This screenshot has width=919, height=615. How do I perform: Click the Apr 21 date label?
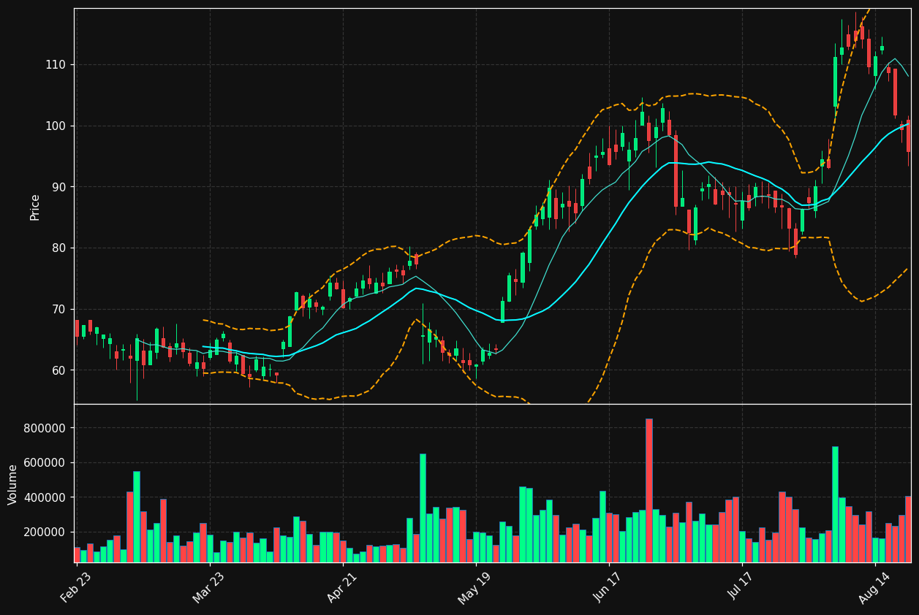tap(342, 587)
